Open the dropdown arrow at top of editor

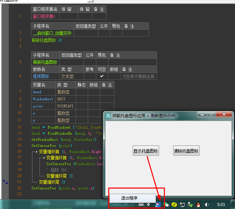pos(90,1)
